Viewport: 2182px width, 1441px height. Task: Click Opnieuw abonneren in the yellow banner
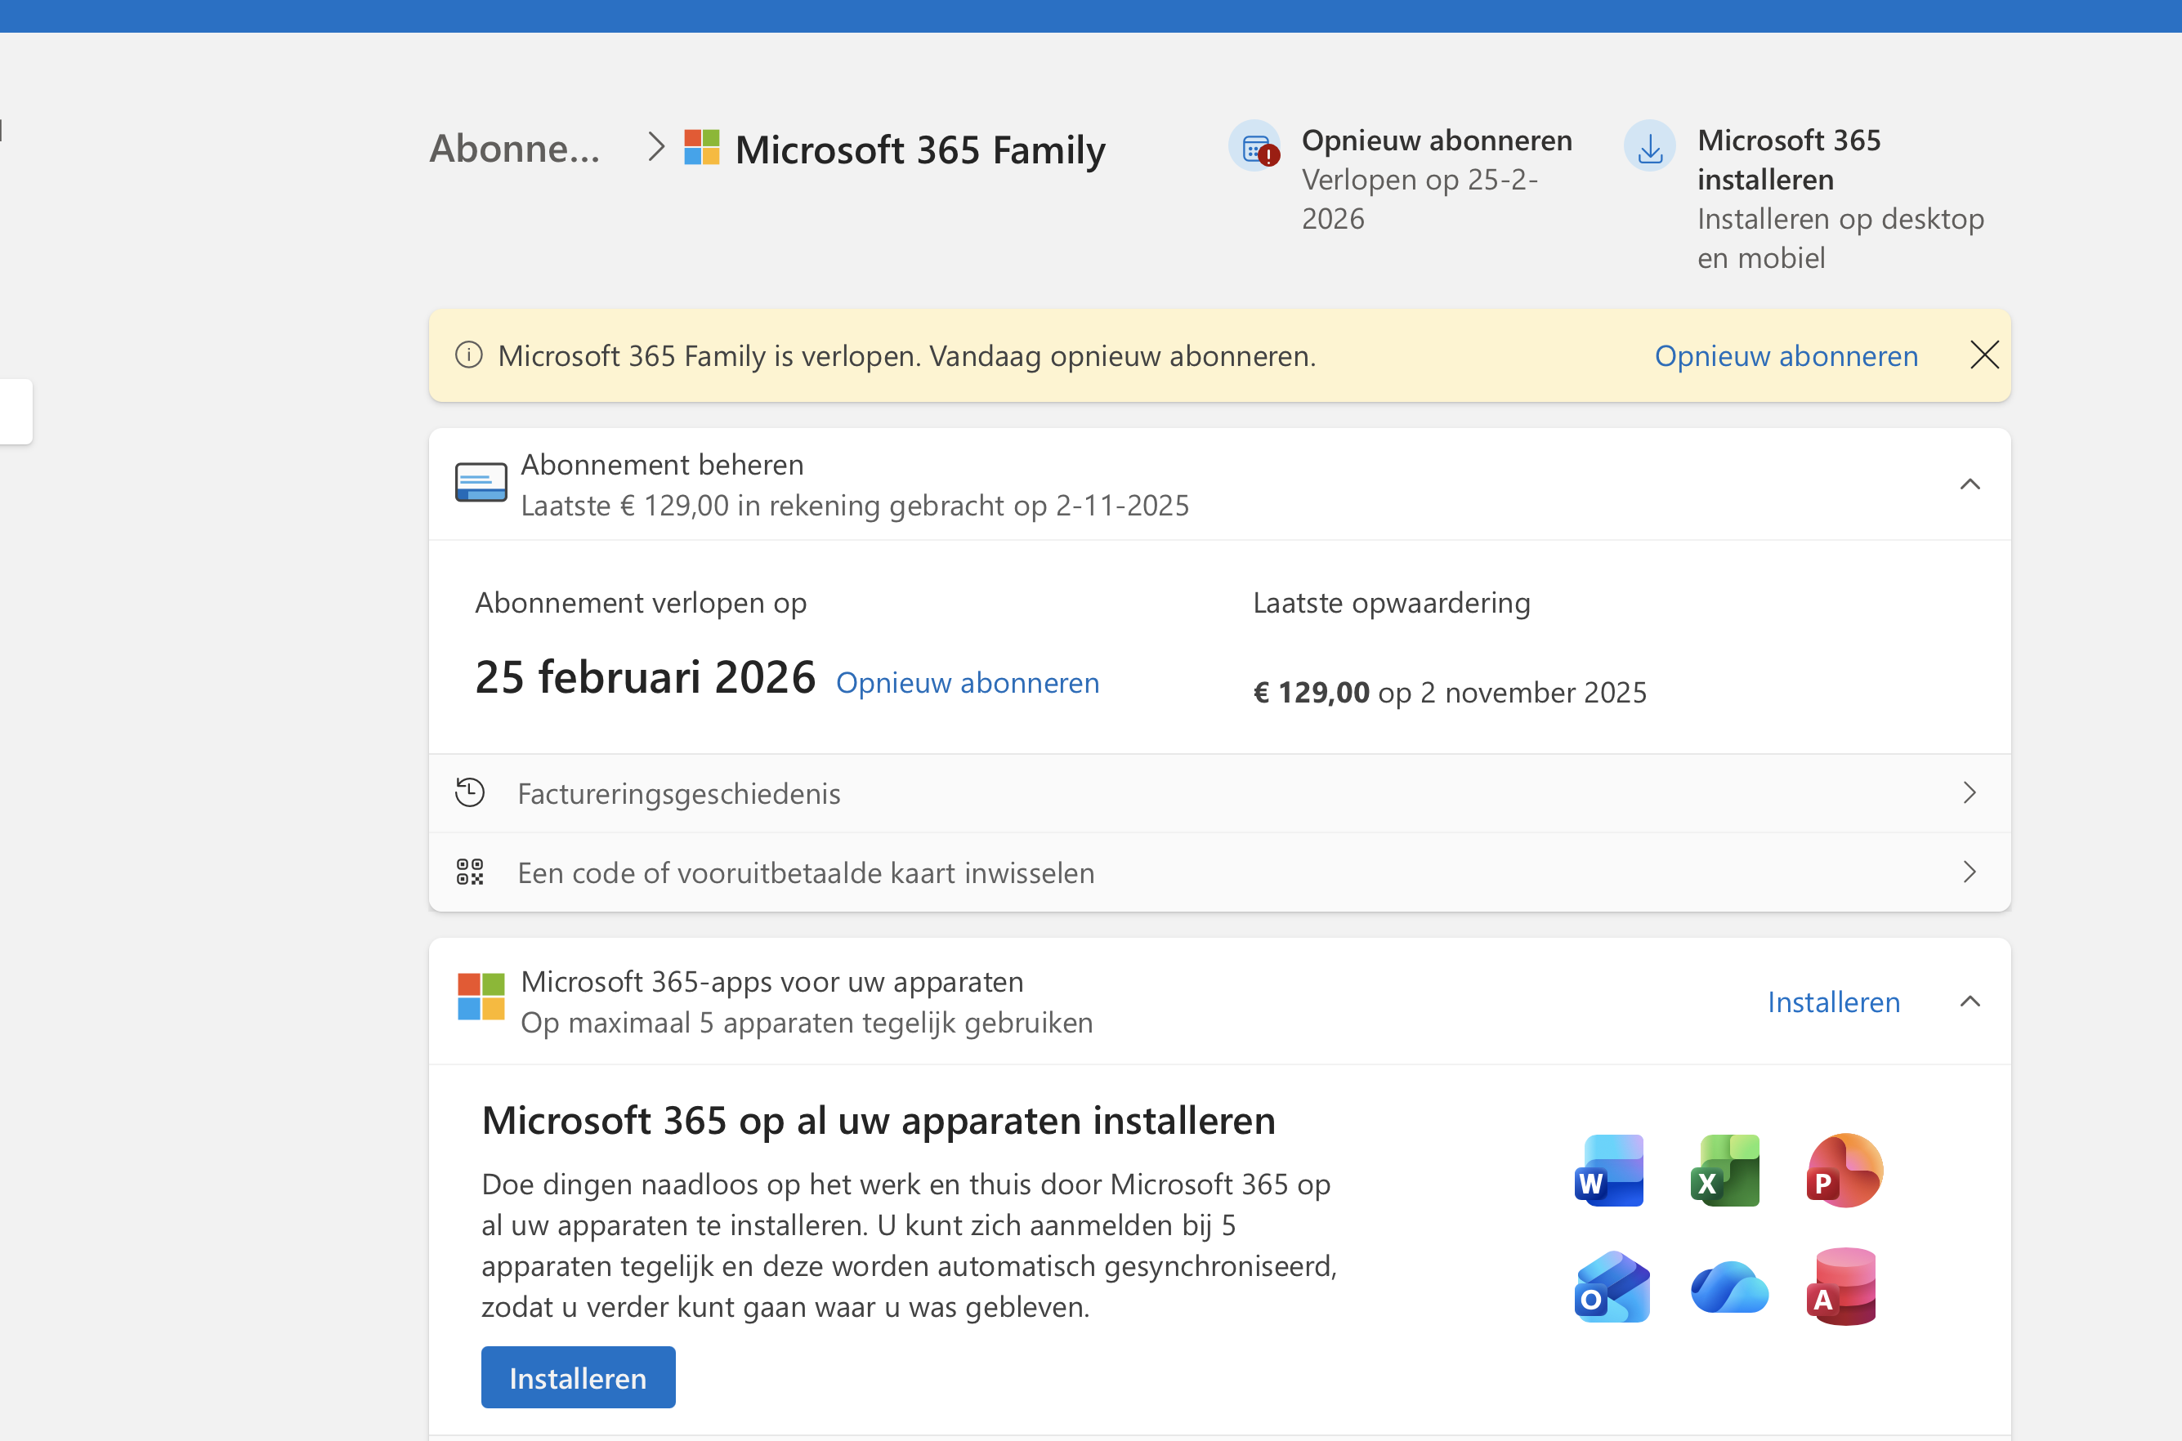pyautogui.click(x=1786, y=355)
